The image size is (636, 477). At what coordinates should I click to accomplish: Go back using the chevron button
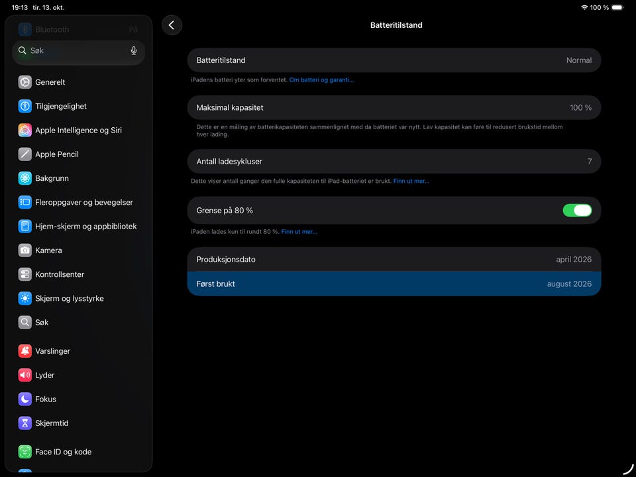[172, 25]
